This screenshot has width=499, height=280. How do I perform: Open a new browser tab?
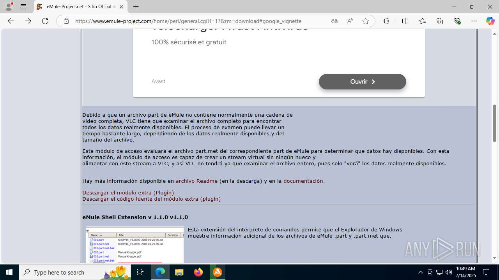pos(136,7)
